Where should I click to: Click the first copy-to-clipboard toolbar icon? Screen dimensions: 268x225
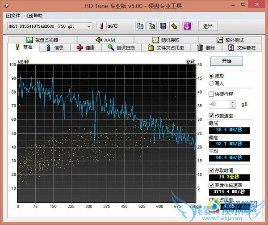[140, 26]
